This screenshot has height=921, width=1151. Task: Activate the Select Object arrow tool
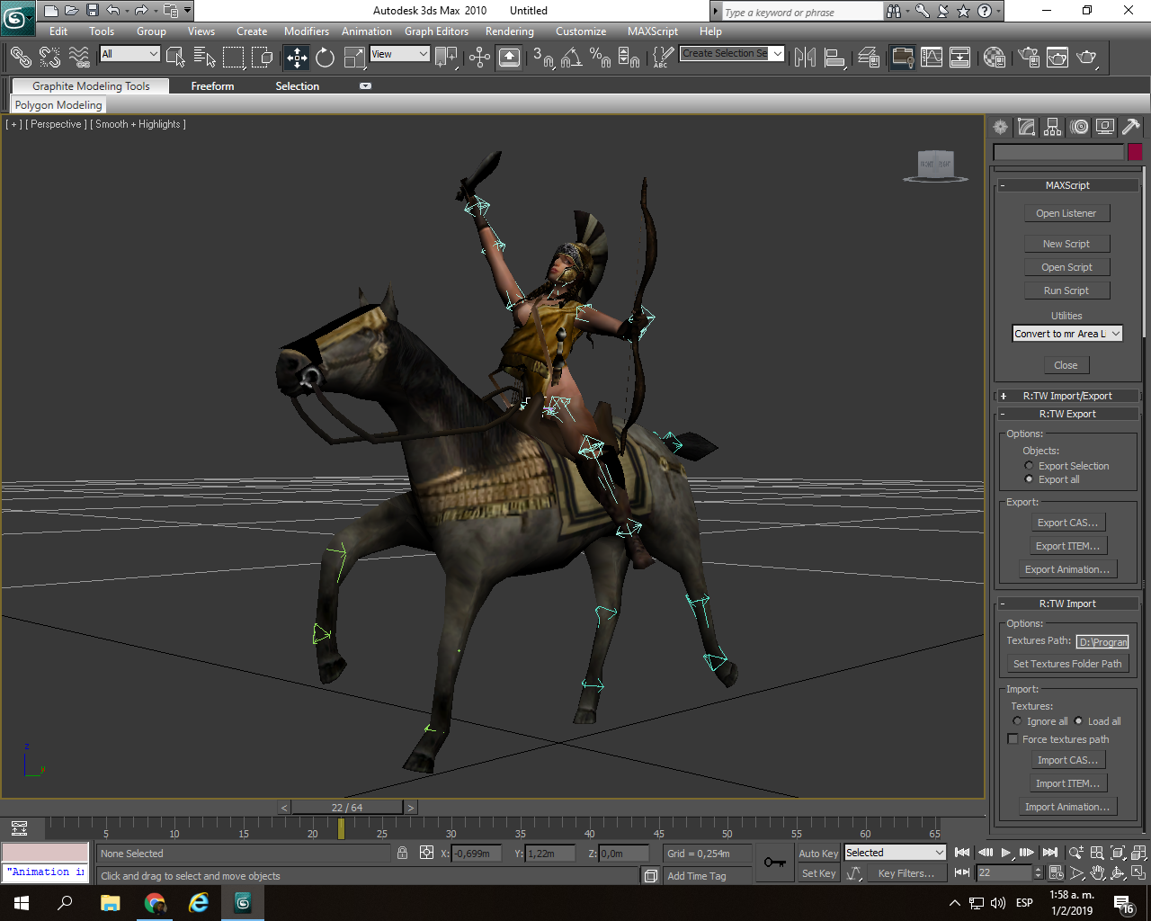pyautogui.click(x=175, y=58)
